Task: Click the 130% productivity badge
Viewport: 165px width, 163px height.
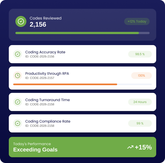Action: point(141,75)
